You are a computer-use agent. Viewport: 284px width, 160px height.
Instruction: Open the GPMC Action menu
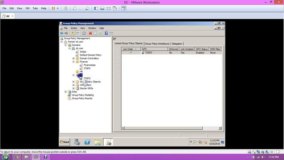[74, 28]
